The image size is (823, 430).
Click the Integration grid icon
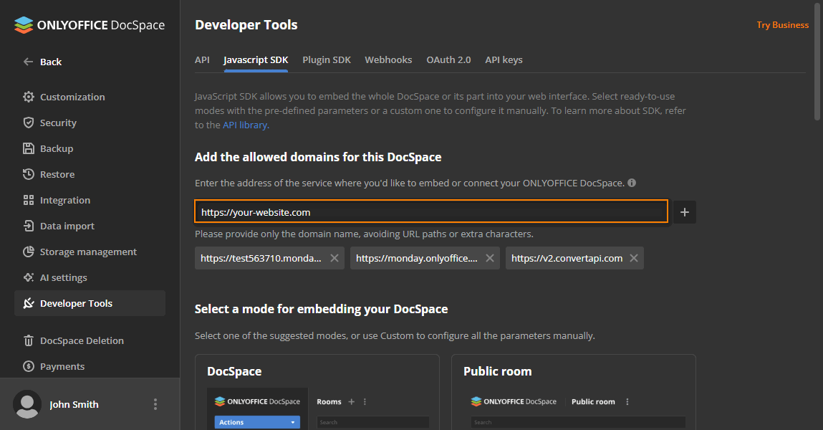tap(29, 200)
